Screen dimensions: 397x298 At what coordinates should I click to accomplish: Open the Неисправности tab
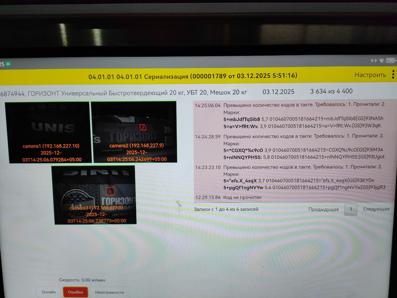[109, 292]
